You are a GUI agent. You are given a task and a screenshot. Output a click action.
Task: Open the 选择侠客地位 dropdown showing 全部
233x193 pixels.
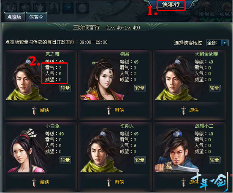pyautogui.click(x=217, y=43)
